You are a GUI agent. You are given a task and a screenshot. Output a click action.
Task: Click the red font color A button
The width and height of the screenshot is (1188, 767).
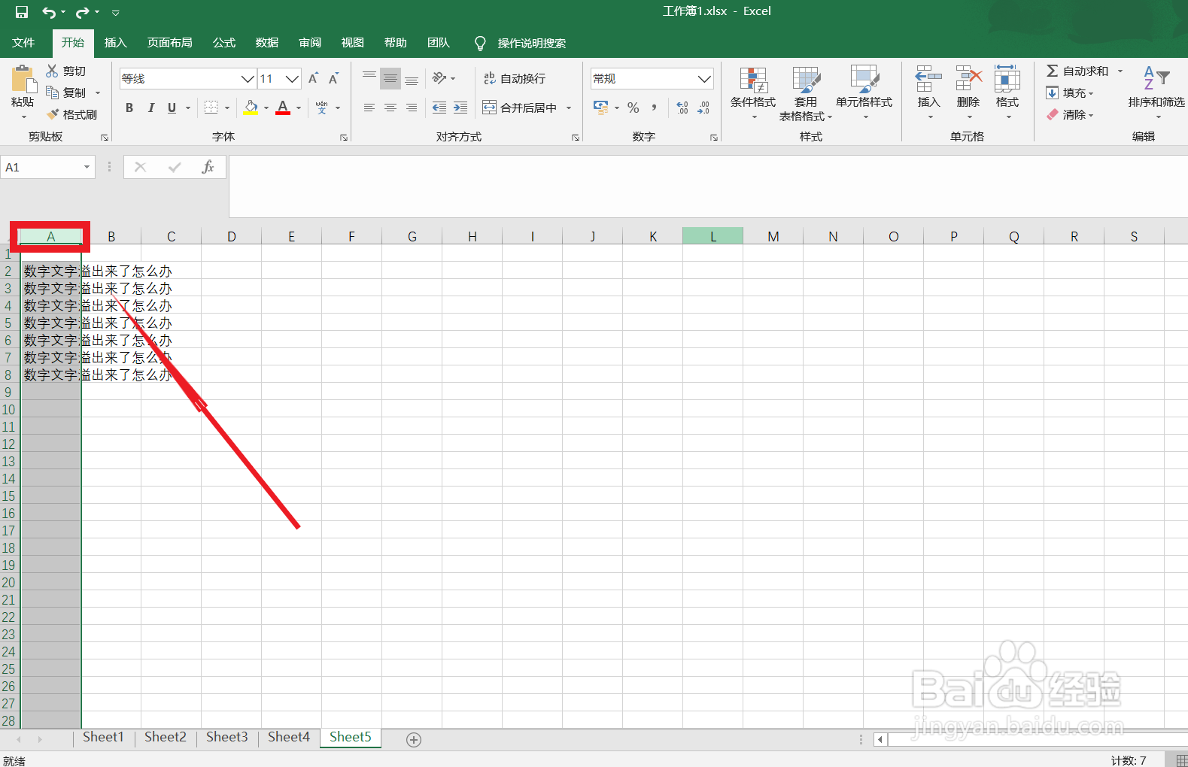click(x=283, y=108)
